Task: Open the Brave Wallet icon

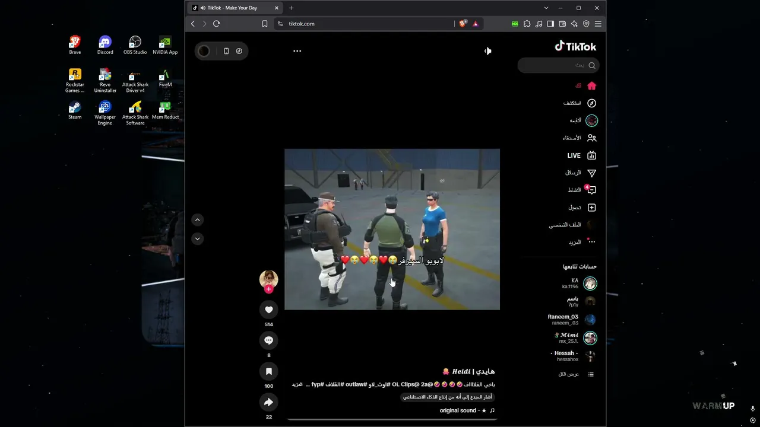Action: coord(562,24)
